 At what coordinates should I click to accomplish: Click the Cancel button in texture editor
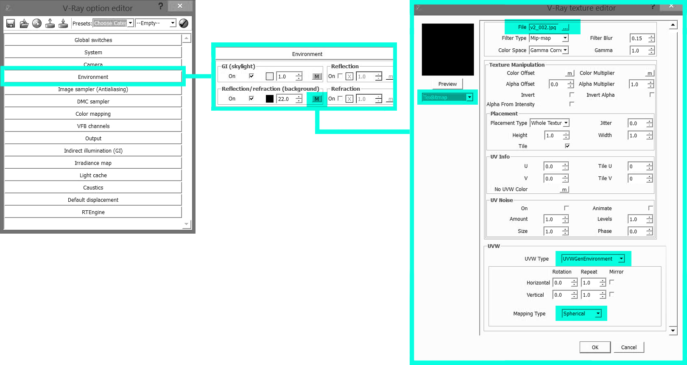point(628,347)
